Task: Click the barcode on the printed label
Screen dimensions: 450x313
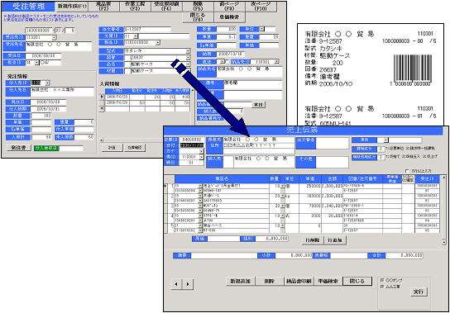Action: pos(412,68)
